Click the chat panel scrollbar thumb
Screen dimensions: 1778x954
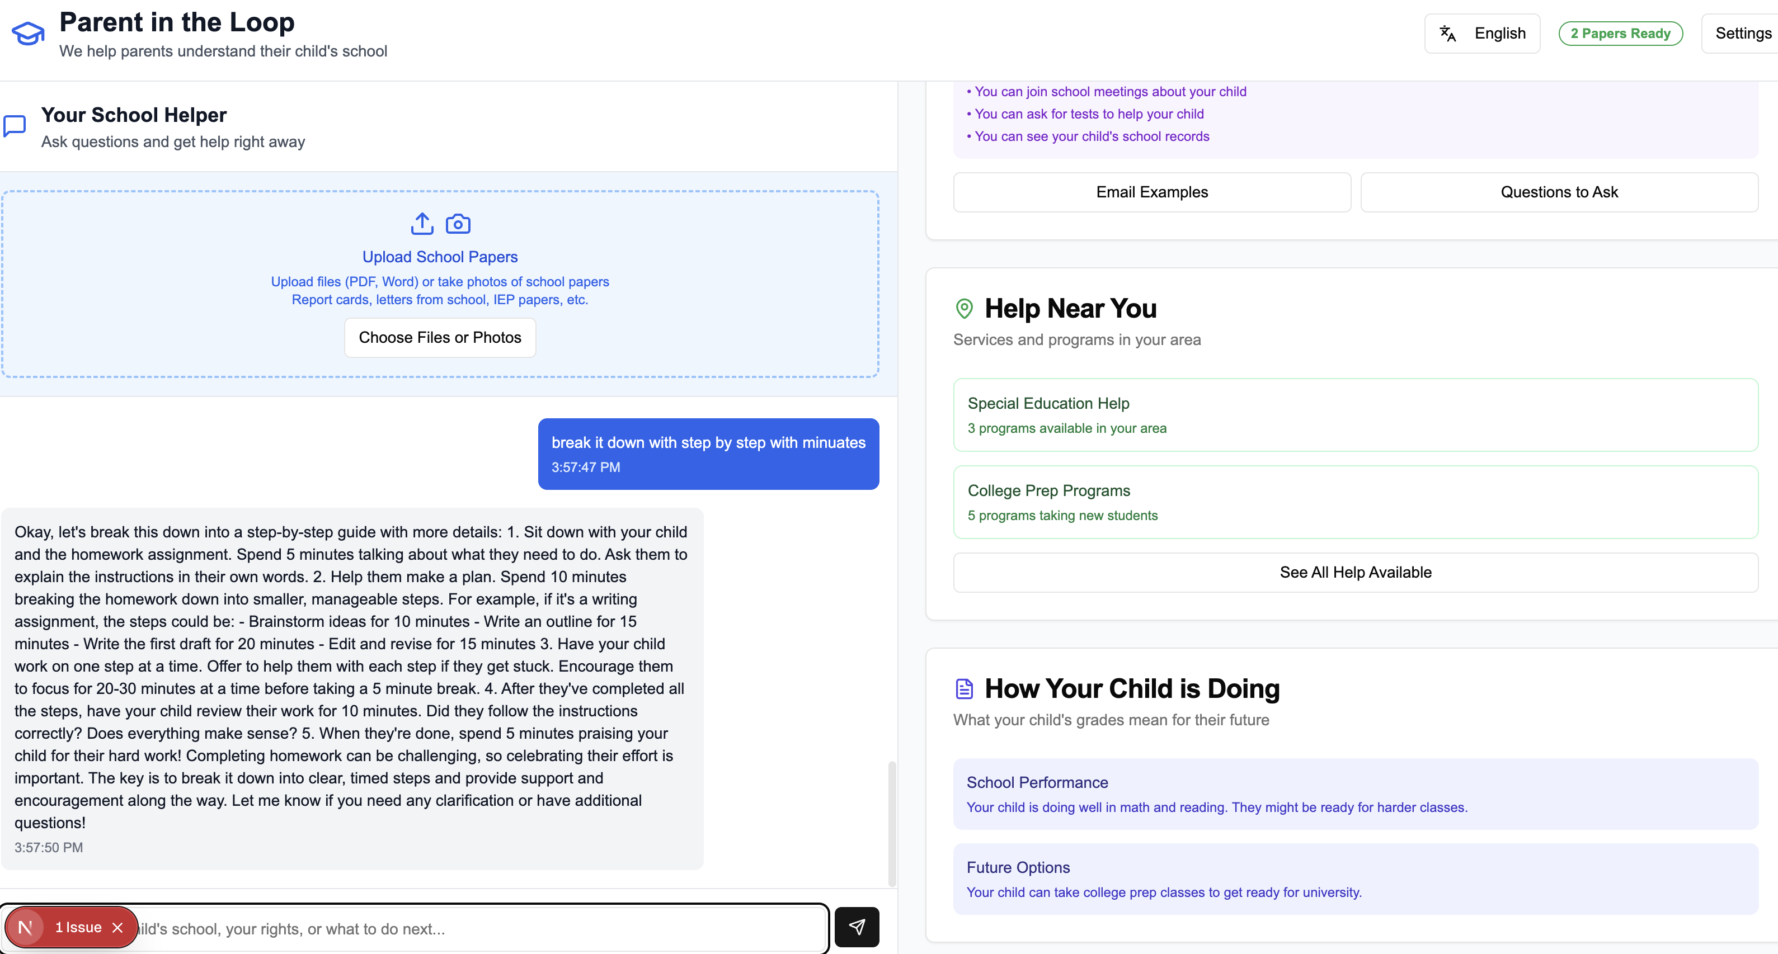891,823
